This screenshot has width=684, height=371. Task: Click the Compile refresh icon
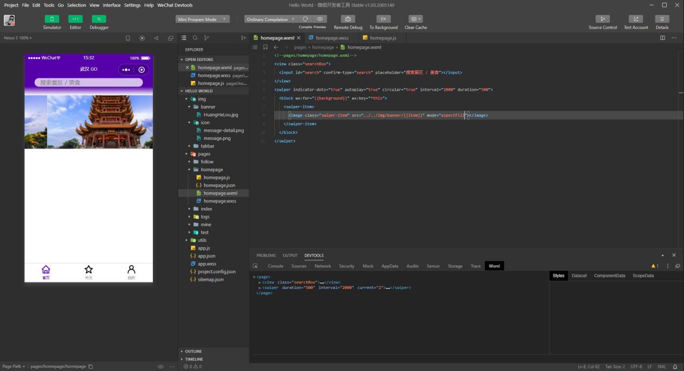click(306, 19)
